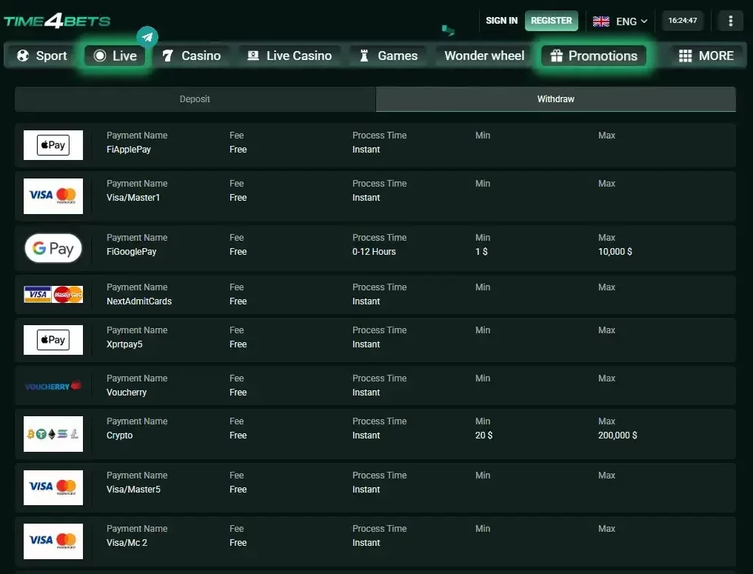Click the 1 $ minimum for FiGooglePay
This screenshot has height=574, width=753.
tap(481, 252)
